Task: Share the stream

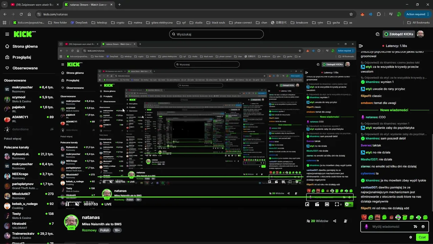Action: [x=335, y=221]
